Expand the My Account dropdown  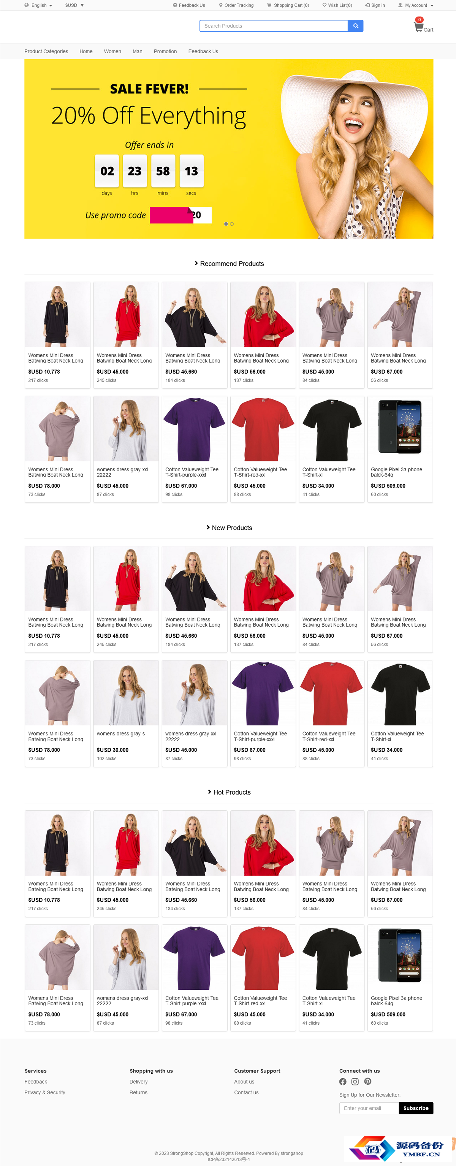pyautogui.click(x=416, y=5)
